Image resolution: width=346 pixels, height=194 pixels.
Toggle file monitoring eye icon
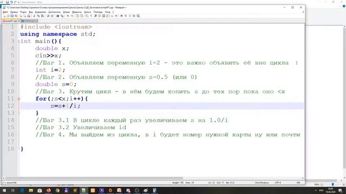tap(116, 16)
